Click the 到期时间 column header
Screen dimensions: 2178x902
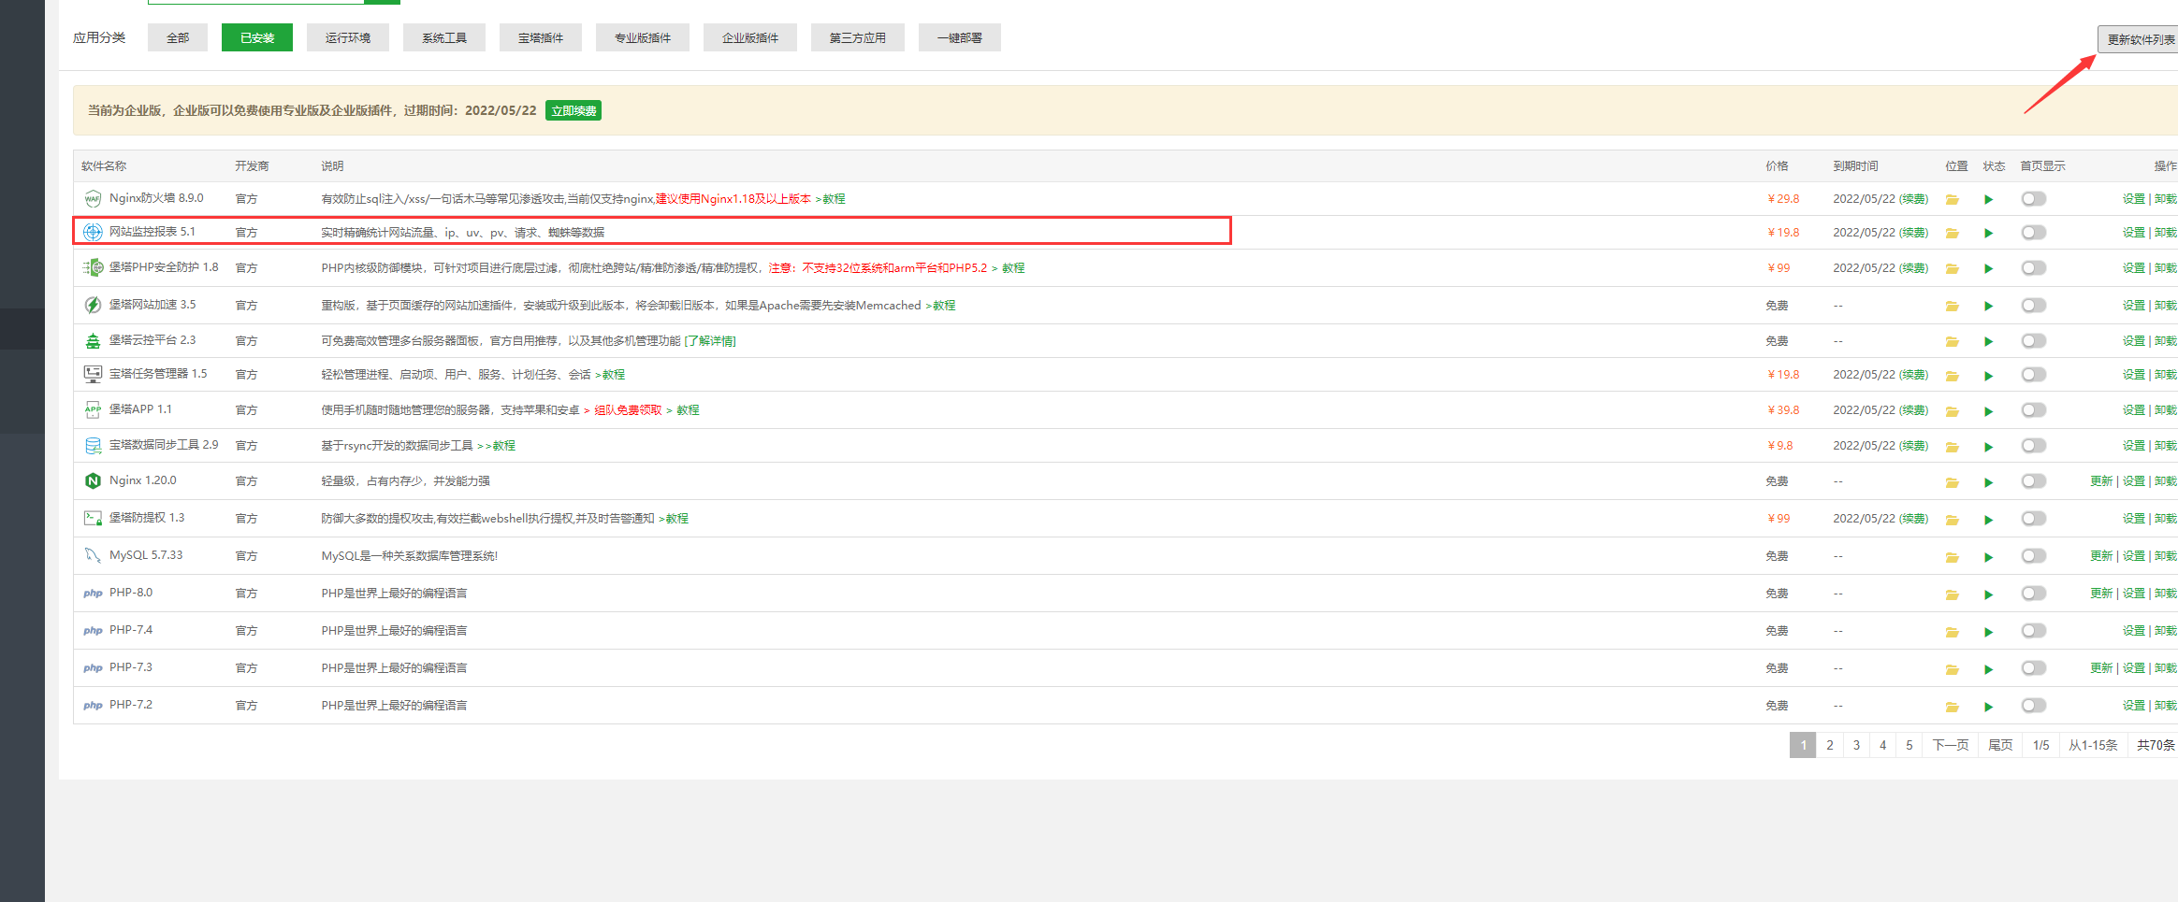(1855, 165)
